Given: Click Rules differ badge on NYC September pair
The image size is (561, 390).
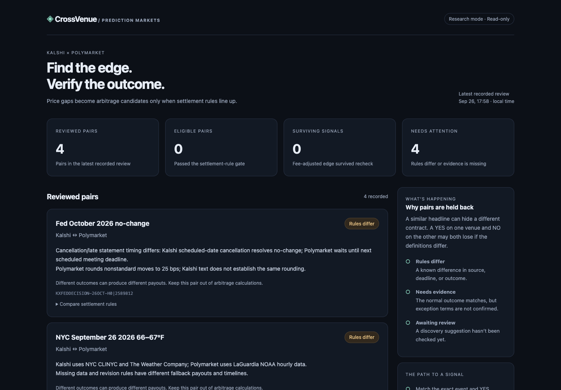Looking at the screenshot, I should click(x=362, y=337).
